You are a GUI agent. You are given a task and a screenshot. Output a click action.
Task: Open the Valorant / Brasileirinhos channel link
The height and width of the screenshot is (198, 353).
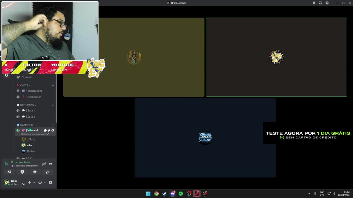coord(25,166)
